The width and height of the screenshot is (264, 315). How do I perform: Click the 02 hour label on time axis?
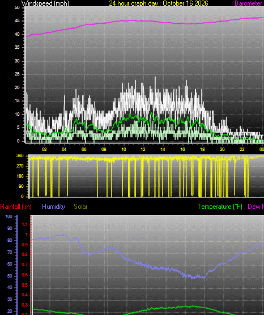(44, 149)
